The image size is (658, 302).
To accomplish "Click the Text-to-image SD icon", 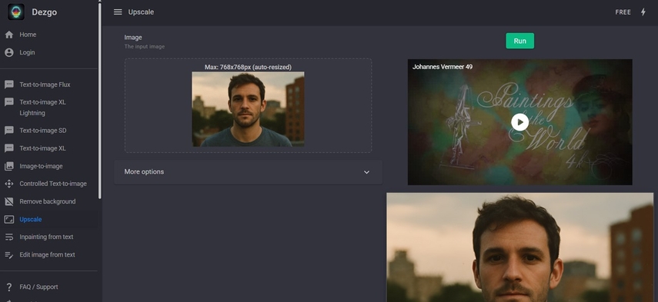I will (9, 131).
